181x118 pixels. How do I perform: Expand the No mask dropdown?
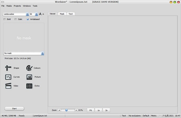(43, 53)
